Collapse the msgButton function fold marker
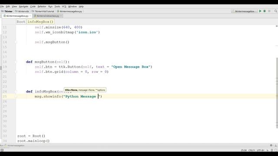The width and height of the screenshot is (278, 156). click(x=16, y=62)
